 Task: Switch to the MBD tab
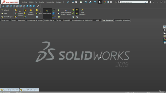point(98,20)
